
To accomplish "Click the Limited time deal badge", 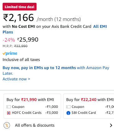I will click(x=20, y=7).
